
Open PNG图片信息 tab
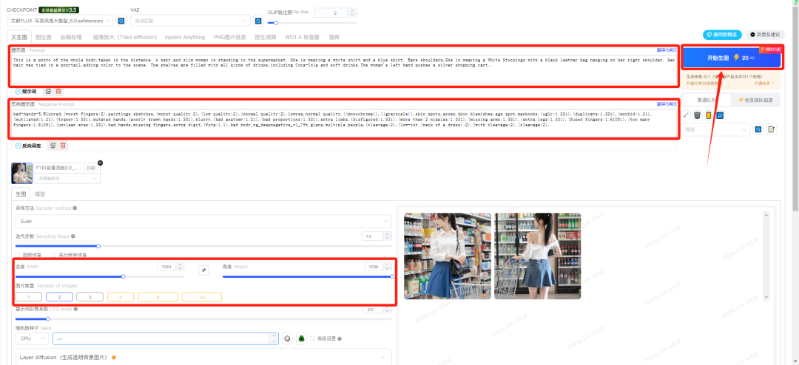(229, 37)
